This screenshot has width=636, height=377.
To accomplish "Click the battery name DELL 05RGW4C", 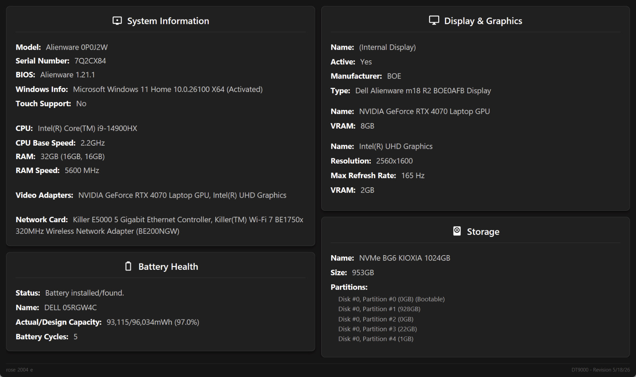I will click(70, 308).
